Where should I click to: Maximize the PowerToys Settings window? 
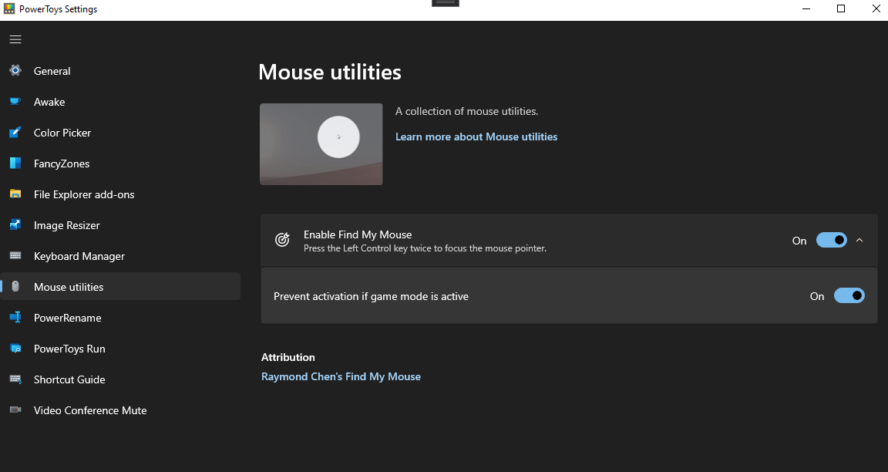pyautogui.click(x=841, y=9)
